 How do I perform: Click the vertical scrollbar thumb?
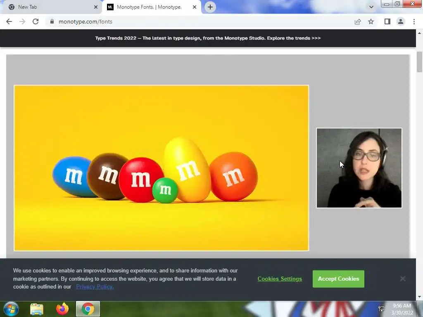419,62
